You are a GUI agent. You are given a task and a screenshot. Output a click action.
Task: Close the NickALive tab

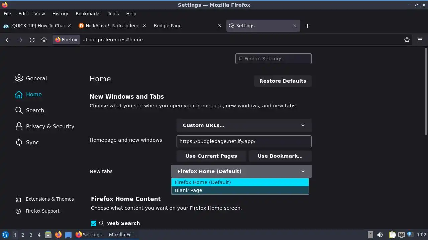click(x=144, y=26)
